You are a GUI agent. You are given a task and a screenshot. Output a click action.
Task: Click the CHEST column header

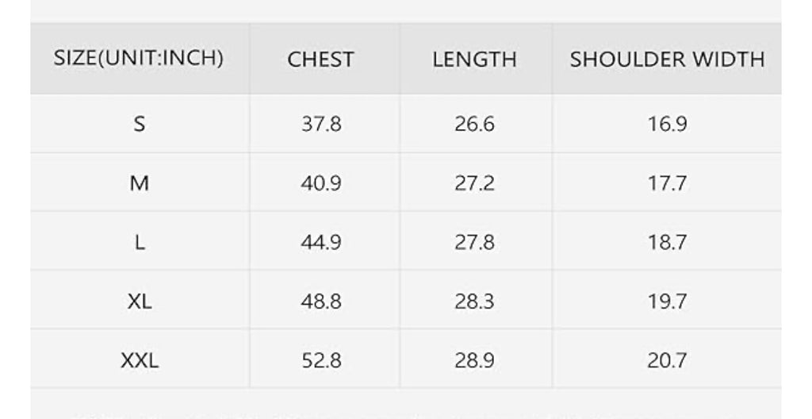coord(320,60)
